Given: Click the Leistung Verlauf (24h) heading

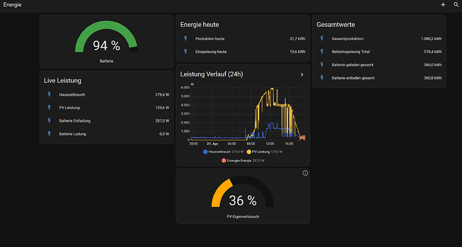Looking at the screenshot, I should tap(212, 74).
